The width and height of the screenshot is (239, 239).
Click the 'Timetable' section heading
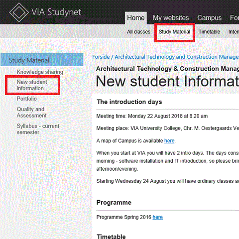111,237
